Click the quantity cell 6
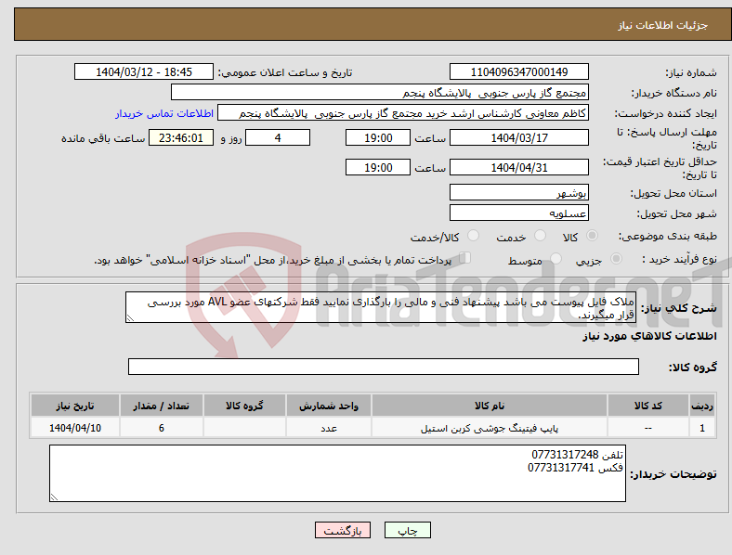The height and width of the screenshot is (555, 732). 161,428
